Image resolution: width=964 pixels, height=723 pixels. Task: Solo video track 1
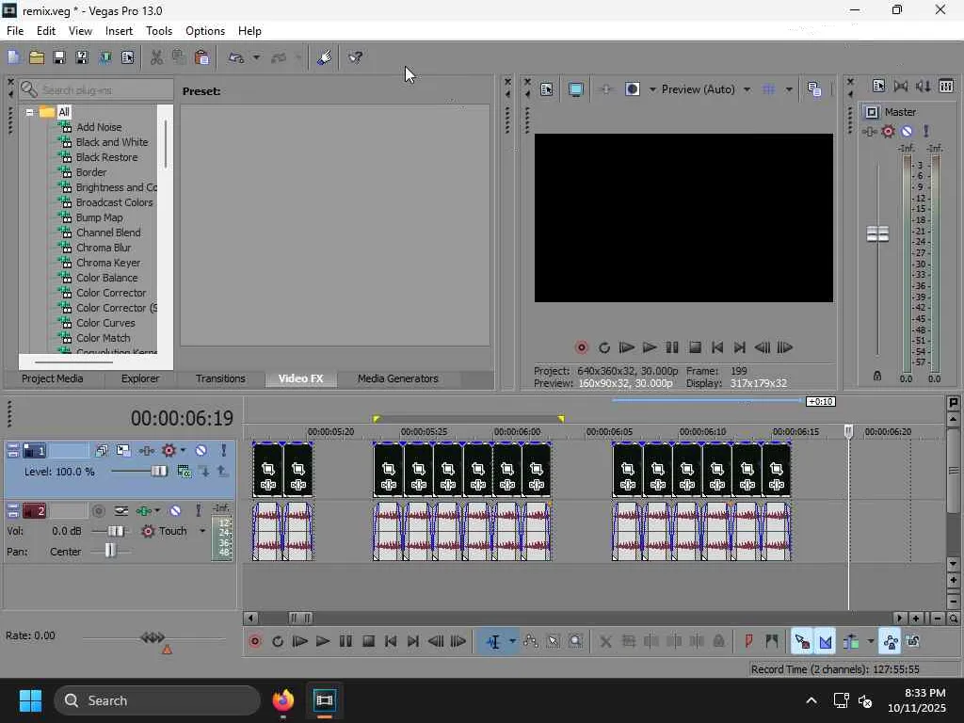(x=224, y=451)
